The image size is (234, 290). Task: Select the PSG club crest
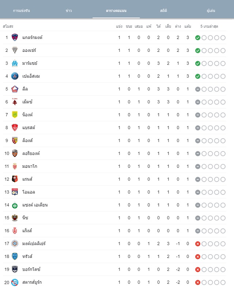[x=15, y=76]
